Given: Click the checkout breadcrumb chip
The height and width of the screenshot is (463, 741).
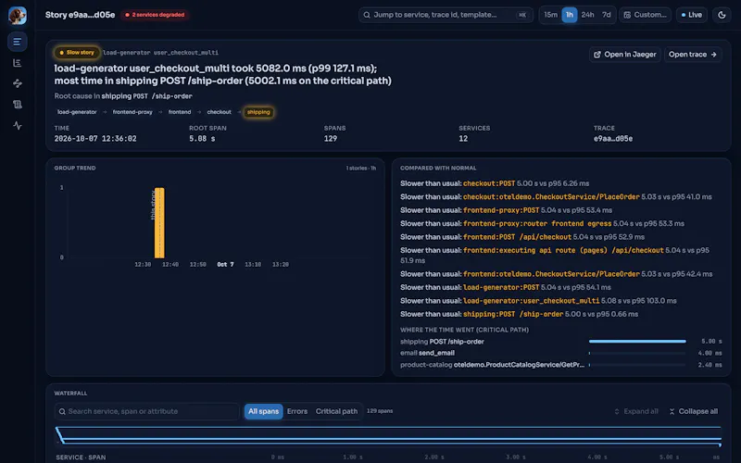Looking at the screenshot, I should pyautogui.click(x=220, y=112).
